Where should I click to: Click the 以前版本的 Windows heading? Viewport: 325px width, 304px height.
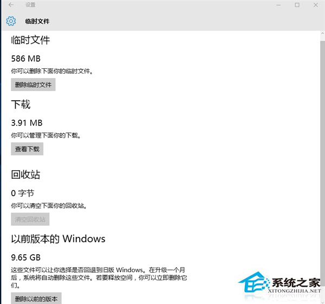[x=58, y=239]
